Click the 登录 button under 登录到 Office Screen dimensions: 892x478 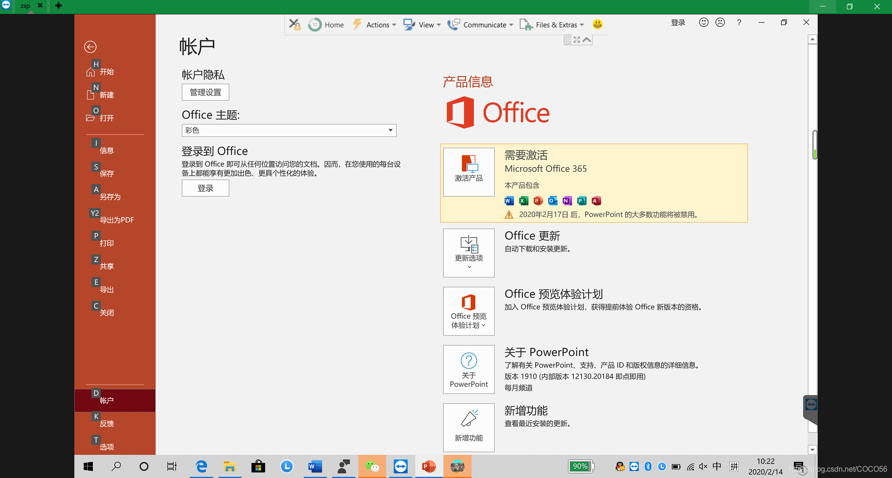tap(205, 188)
